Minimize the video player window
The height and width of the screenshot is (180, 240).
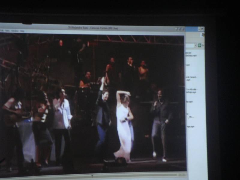(176, 29)
